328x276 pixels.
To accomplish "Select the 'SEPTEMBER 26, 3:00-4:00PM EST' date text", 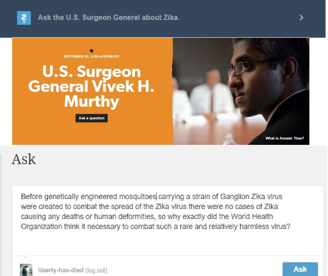I will [91, 56].
